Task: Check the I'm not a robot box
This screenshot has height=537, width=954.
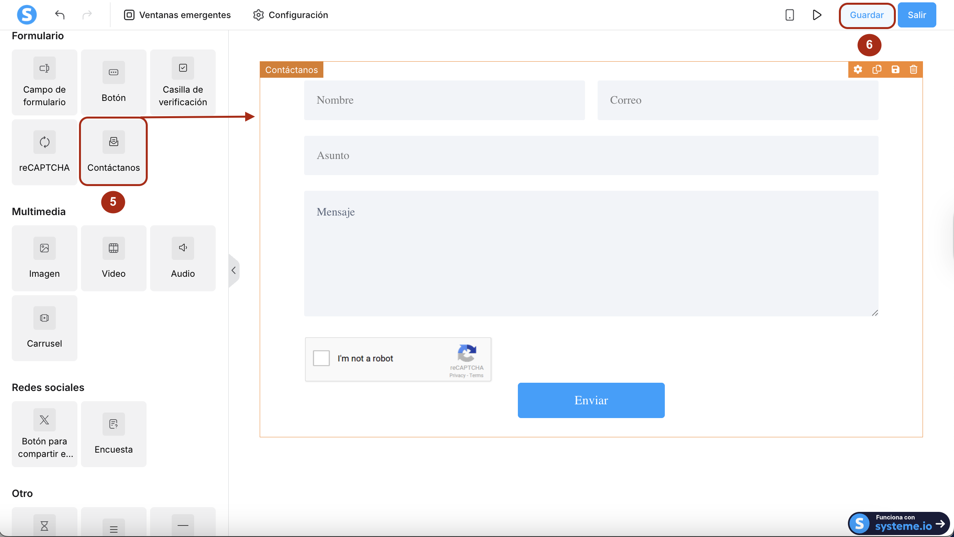Action: pyautogui.click(x=321, y=358)
